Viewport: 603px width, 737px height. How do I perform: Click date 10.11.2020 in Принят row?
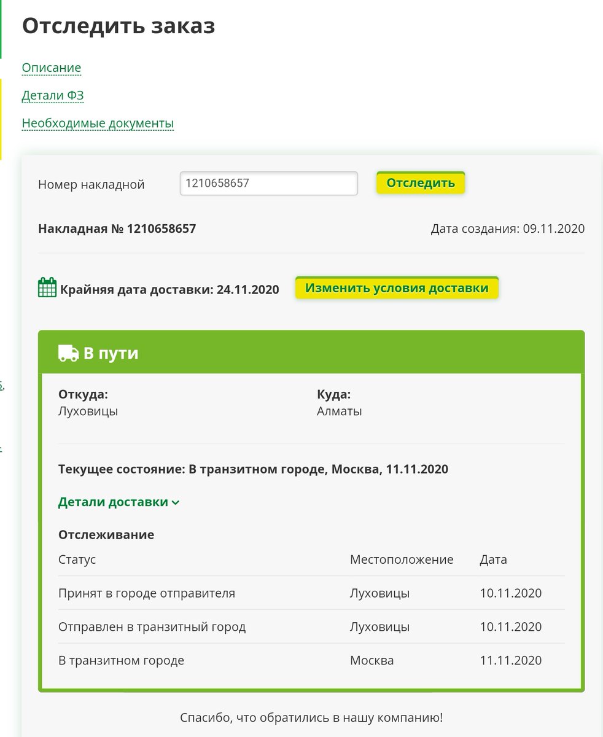511,593
